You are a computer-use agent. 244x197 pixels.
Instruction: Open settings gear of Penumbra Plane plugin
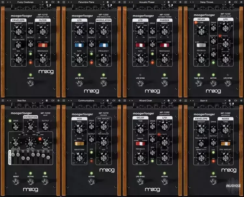119,2
